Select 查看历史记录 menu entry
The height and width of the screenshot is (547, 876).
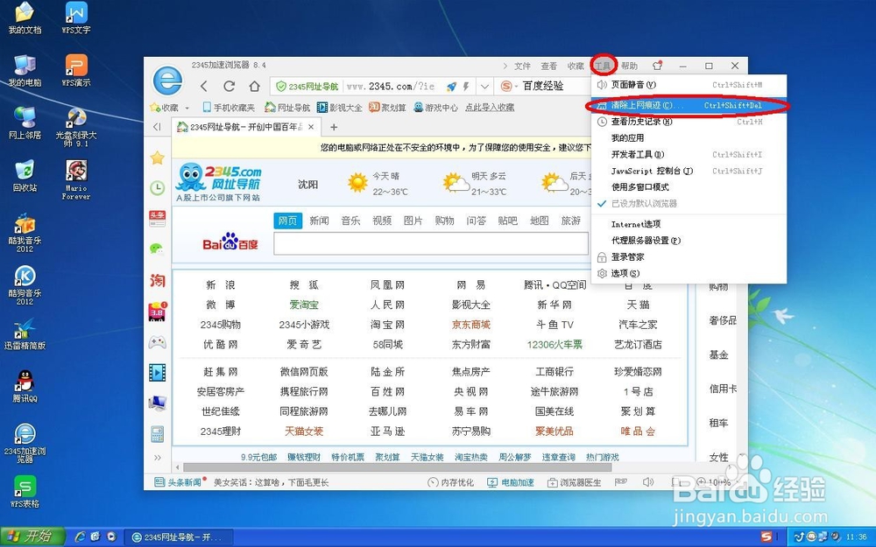689,122
